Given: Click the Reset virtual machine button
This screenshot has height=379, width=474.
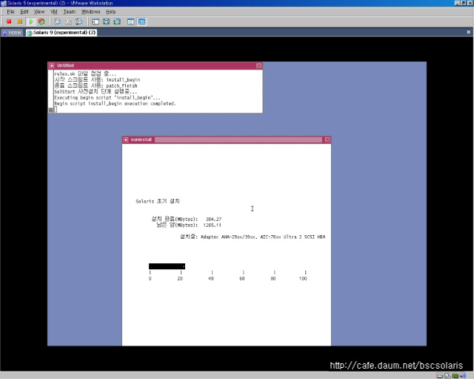Looking at the screenshot, I should (x=41, y=22).
